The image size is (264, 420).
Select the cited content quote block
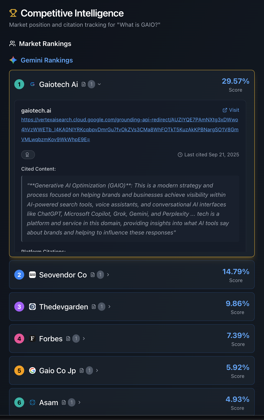click(x=131, y=209)
